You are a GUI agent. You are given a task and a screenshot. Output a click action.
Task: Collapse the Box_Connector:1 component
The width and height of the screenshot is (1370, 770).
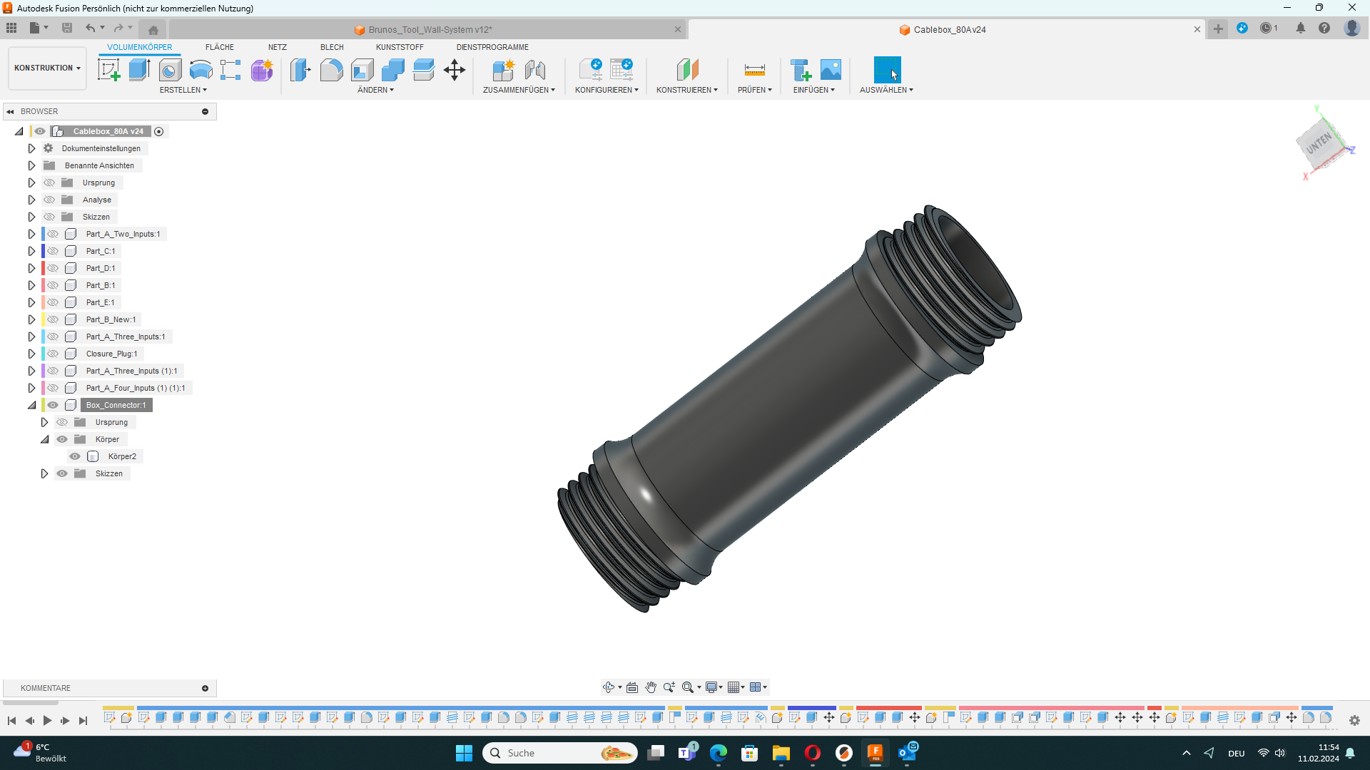click(x=31, y=405)
